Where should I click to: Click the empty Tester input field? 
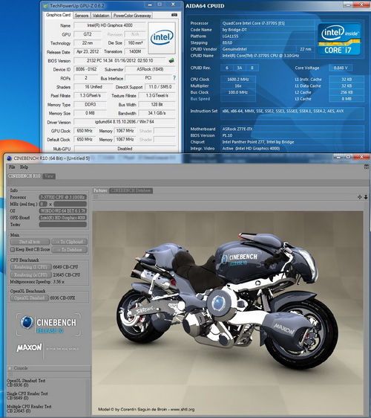click(x=63, y=225)
